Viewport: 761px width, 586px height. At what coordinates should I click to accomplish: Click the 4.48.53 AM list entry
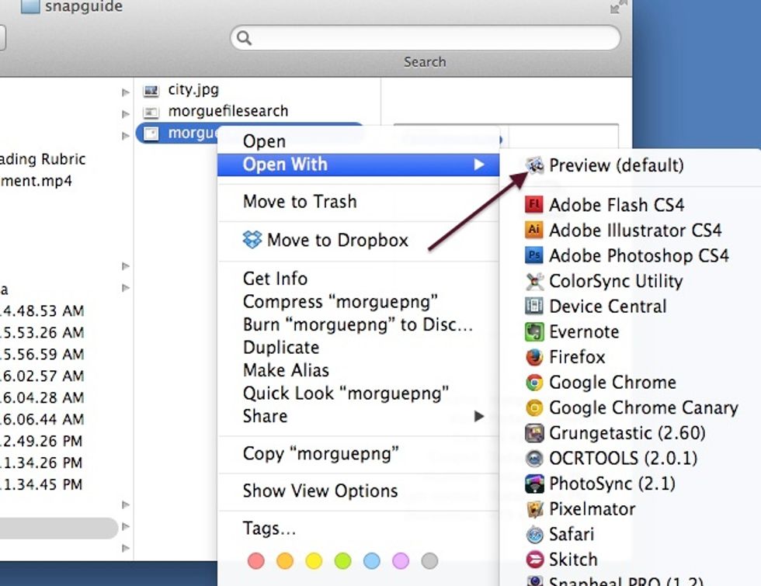pyautogui.click(x=42, y=310)
